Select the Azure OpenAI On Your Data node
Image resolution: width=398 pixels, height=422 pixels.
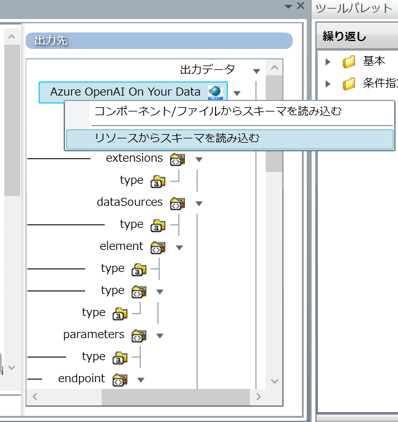click(133, 92)
